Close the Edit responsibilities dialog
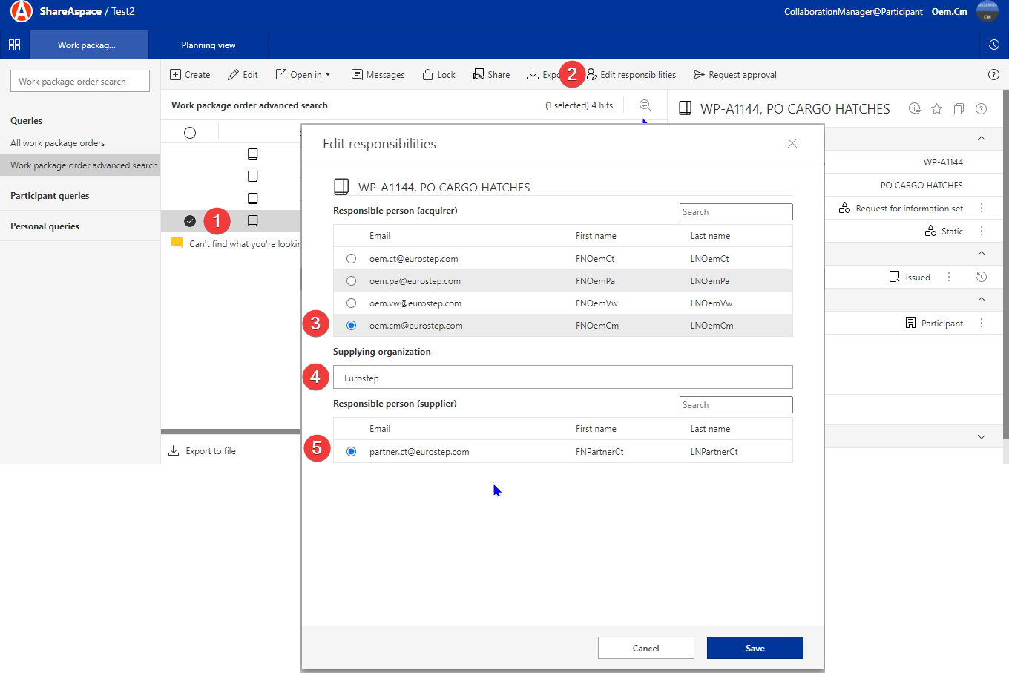The height and width of the screenshot is (673, 1009). point(792,143)
